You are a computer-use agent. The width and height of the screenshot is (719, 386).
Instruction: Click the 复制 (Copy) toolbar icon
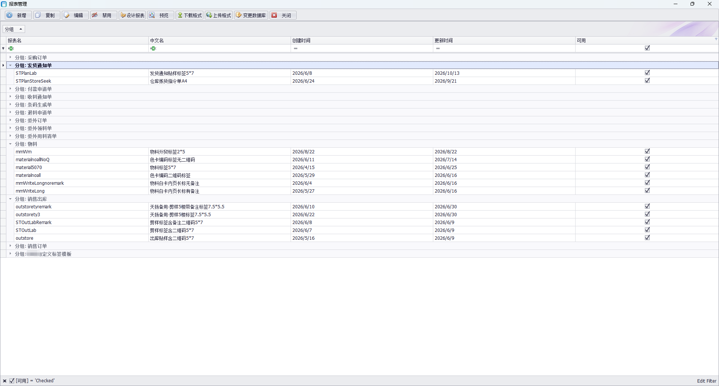click(38, 15)
